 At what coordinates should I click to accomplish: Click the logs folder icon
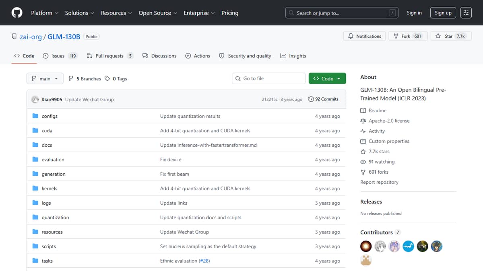35,203
